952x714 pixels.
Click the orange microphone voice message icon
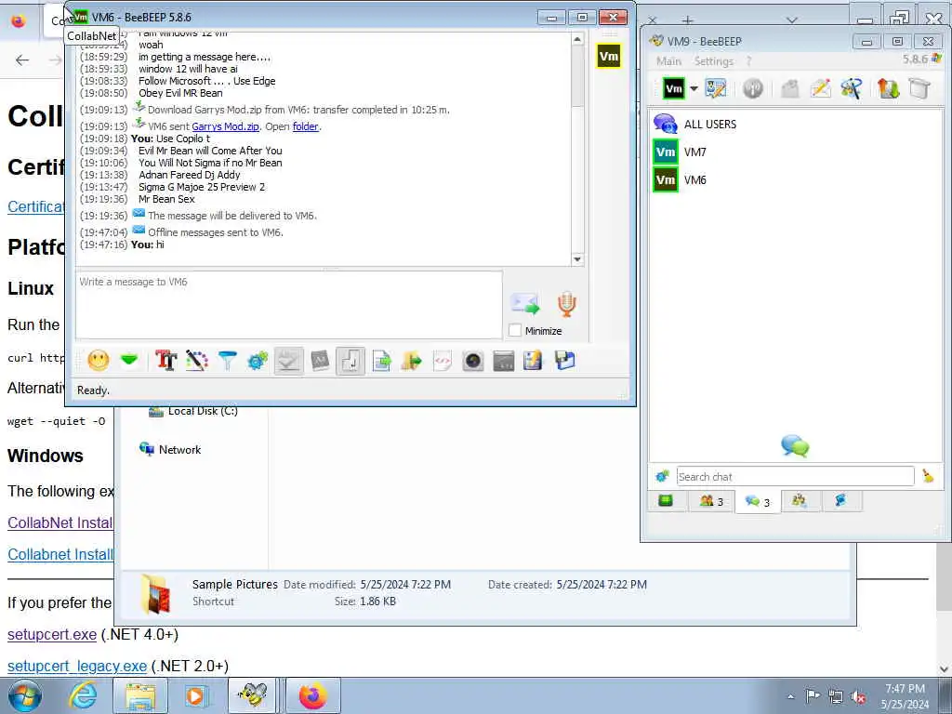tap(567, 304)
